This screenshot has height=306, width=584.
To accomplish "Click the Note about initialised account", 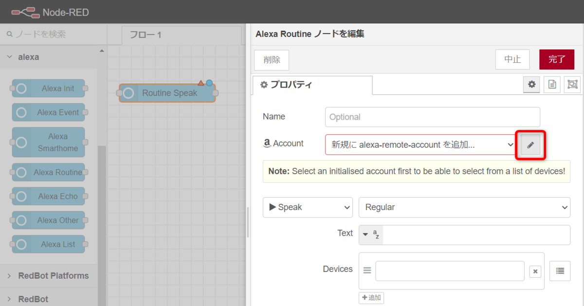I will point(417,171).
